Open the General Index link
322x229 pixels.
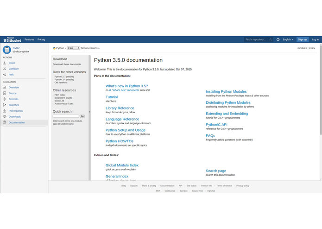coord(117,176)
